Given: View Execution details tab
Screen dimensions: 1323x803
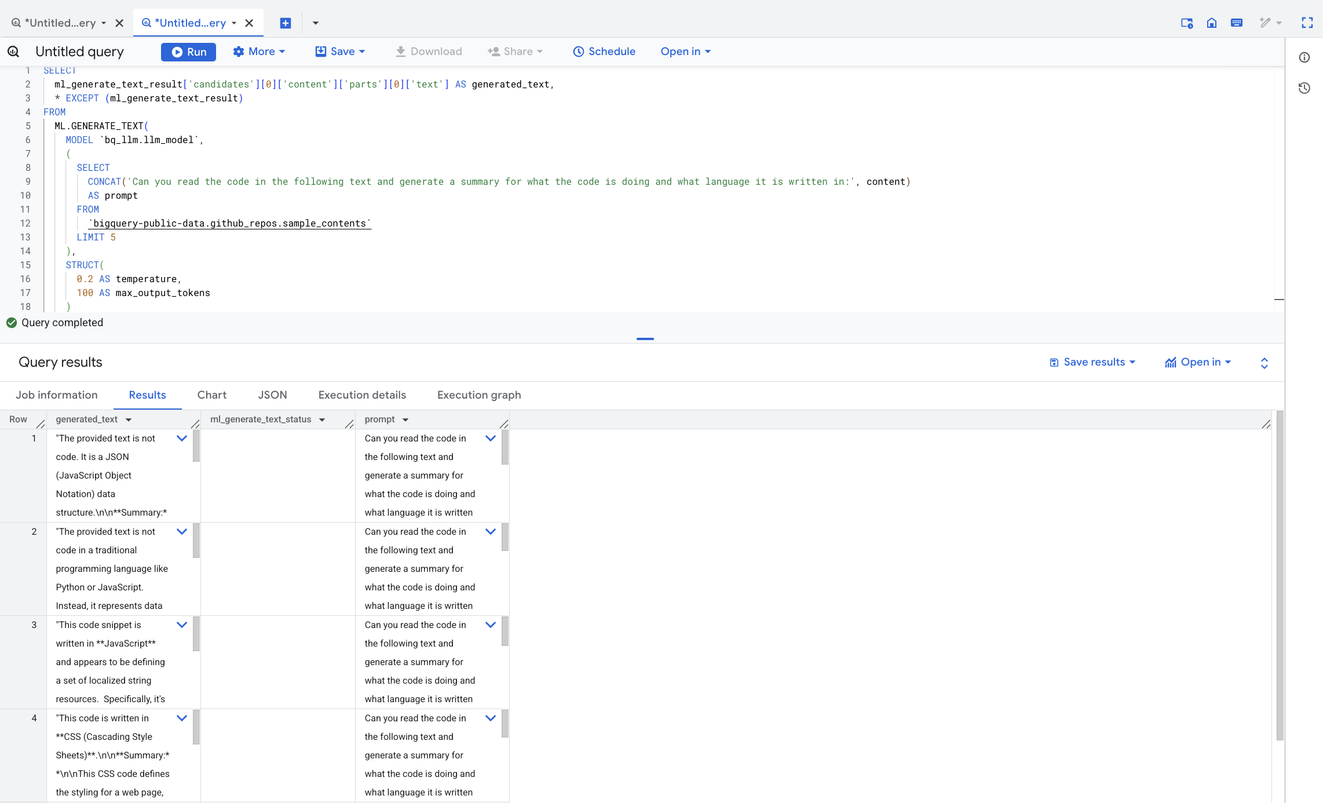Looking at the screenshot, I should coord(362,395).
